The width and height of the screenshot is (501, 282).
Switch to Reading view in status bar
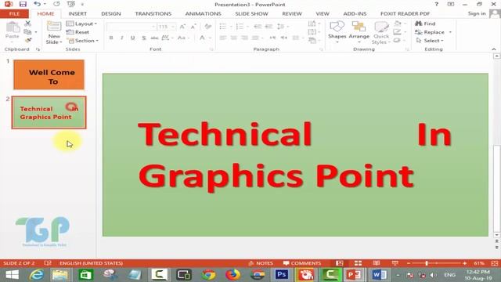pos(377,263)
